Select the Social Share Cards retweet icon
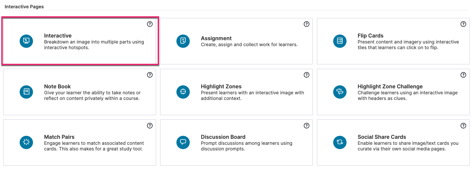The height and width of the screenshot is (174, 472). coord(340,142)
